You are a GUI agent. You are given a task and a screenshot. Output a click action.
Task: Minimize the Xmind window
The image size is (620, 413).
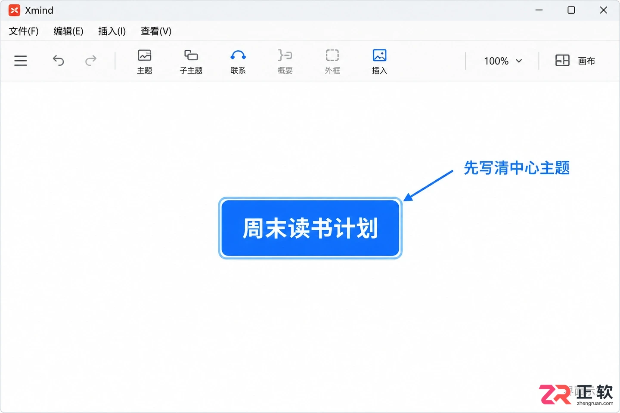tap(539, 10)
